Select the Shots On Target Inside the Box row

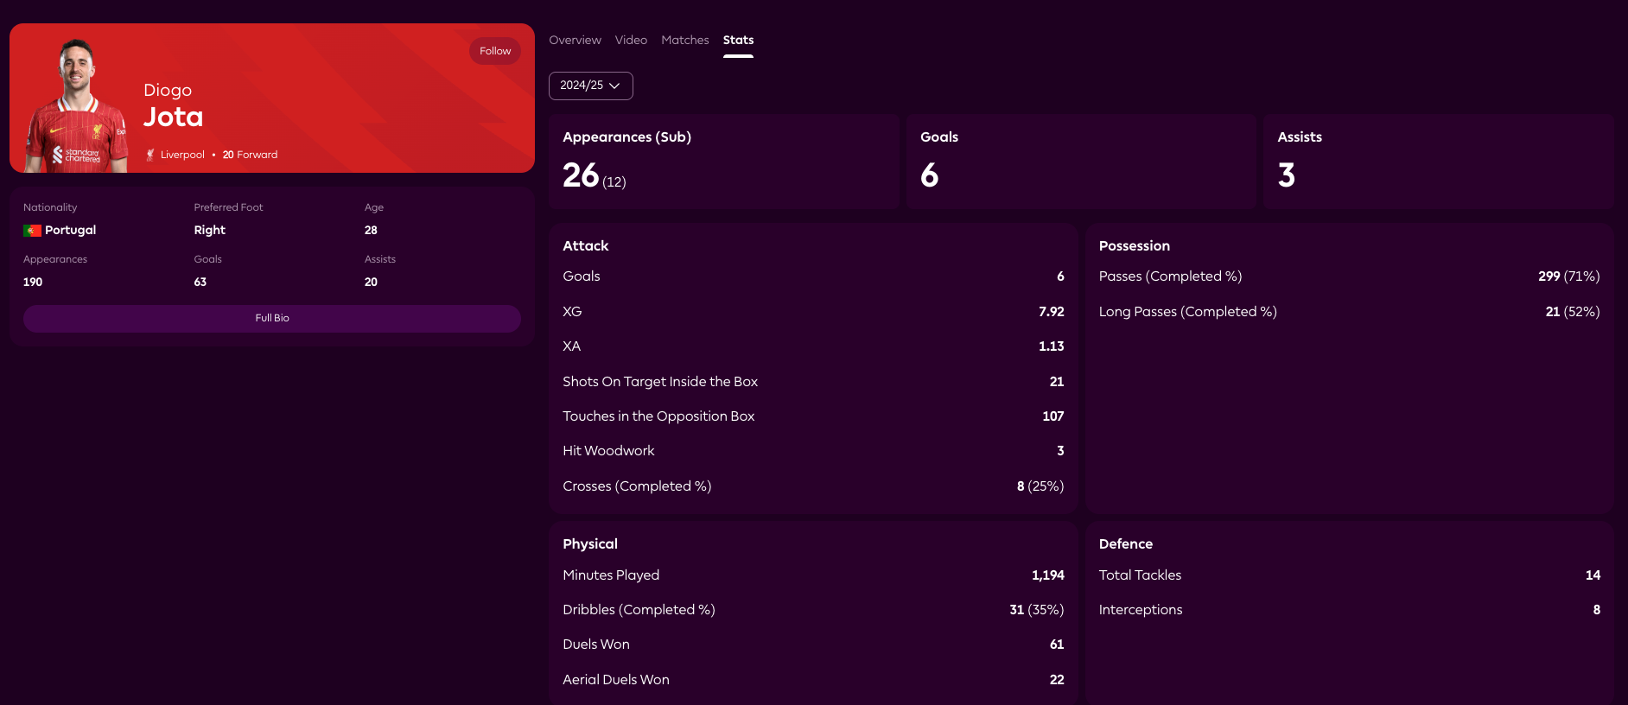[x=813, y=381]
